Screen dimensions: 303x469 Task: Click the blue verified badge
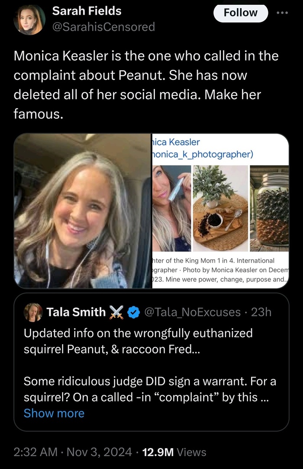pos(134,312)
